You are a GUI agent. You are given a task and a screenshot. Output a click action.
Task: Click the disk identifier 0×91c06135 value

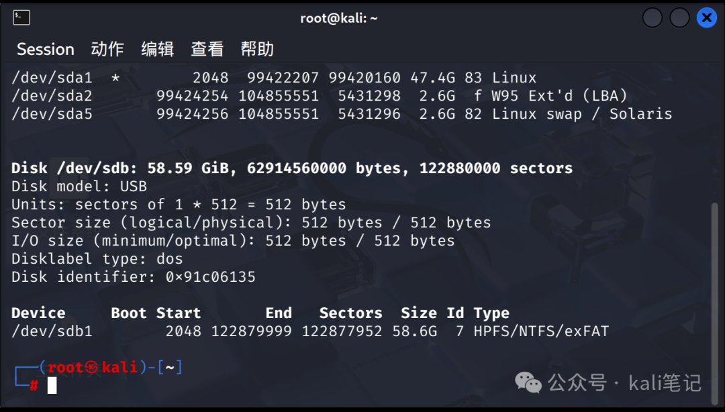click(x=211, y=277)
